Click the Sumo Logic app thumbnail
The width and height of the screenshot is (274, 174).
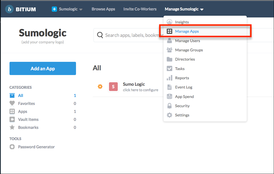(x=113, y=87)
